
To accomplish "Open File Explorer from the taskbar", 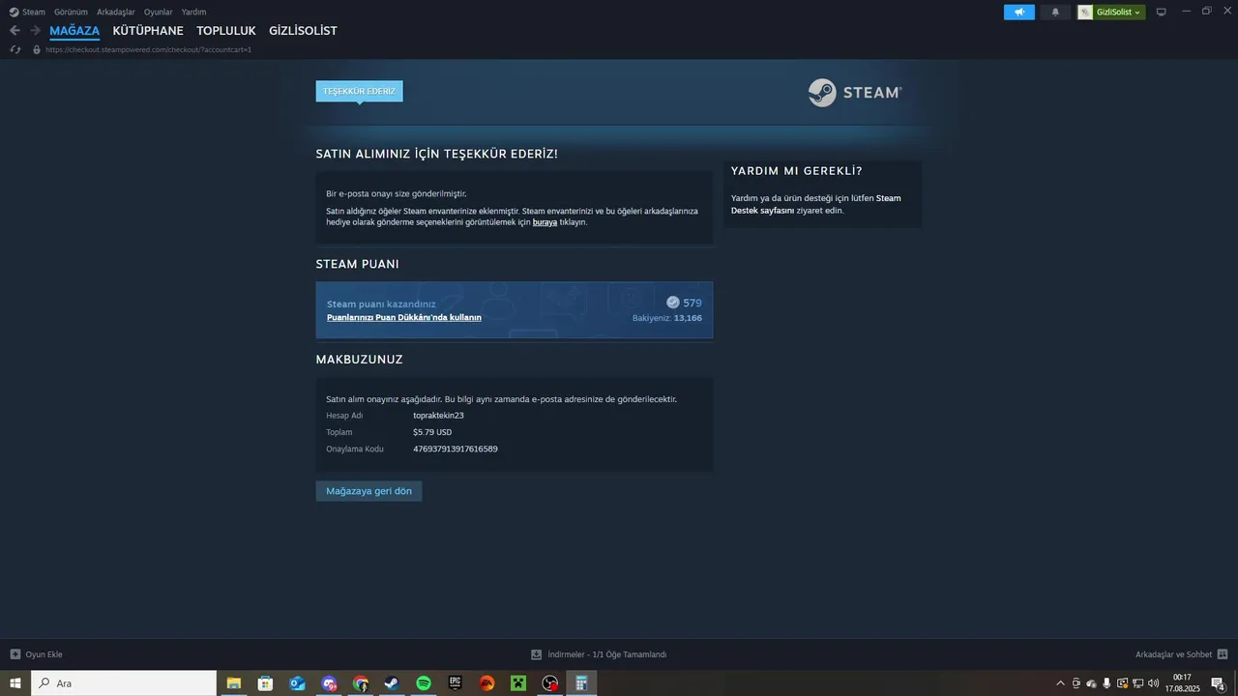I will point(234,683).
